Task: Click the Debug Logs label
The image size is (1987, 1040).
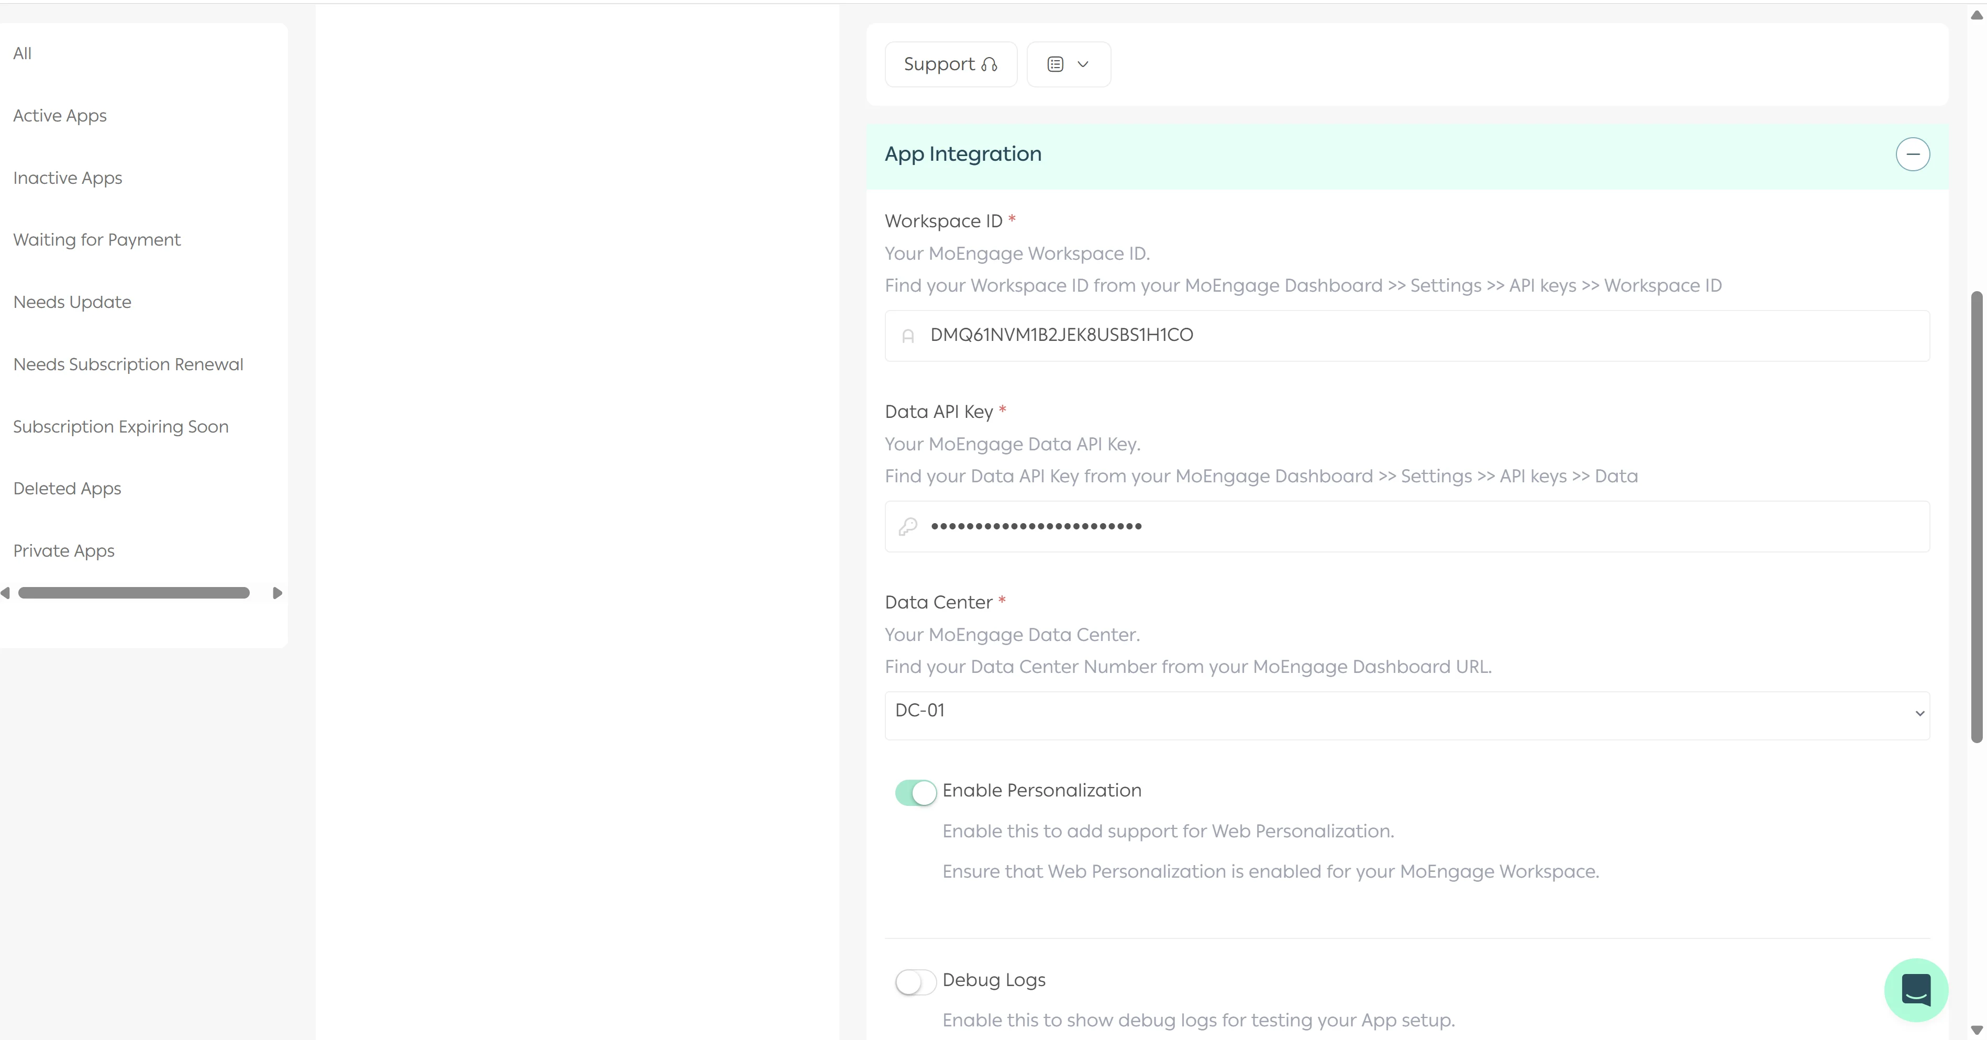Action: point(994,981)
